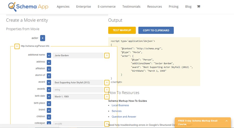Click the empty awards string input field
Viewport: 234px width, 128px height.
(78, 89)
